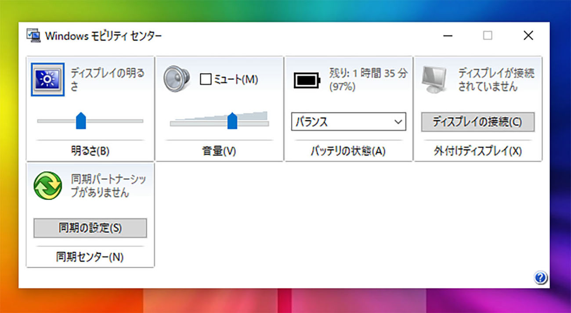
Task: Click the brightness slider thumb
Action: (x=81, y=120)
